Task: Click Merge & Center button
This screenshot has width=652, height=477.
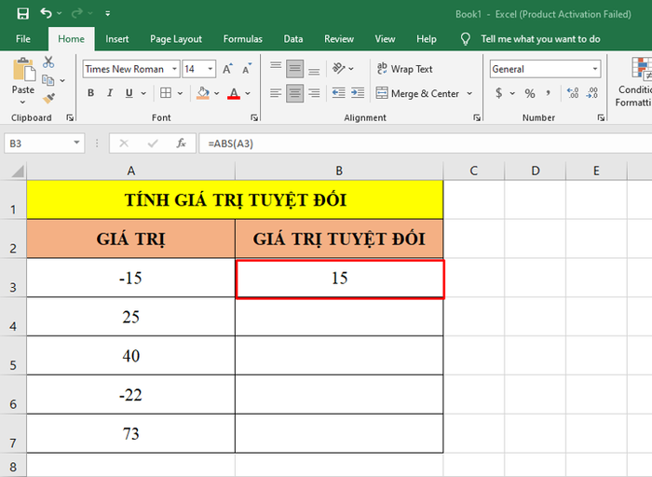Action: point(417,93)
